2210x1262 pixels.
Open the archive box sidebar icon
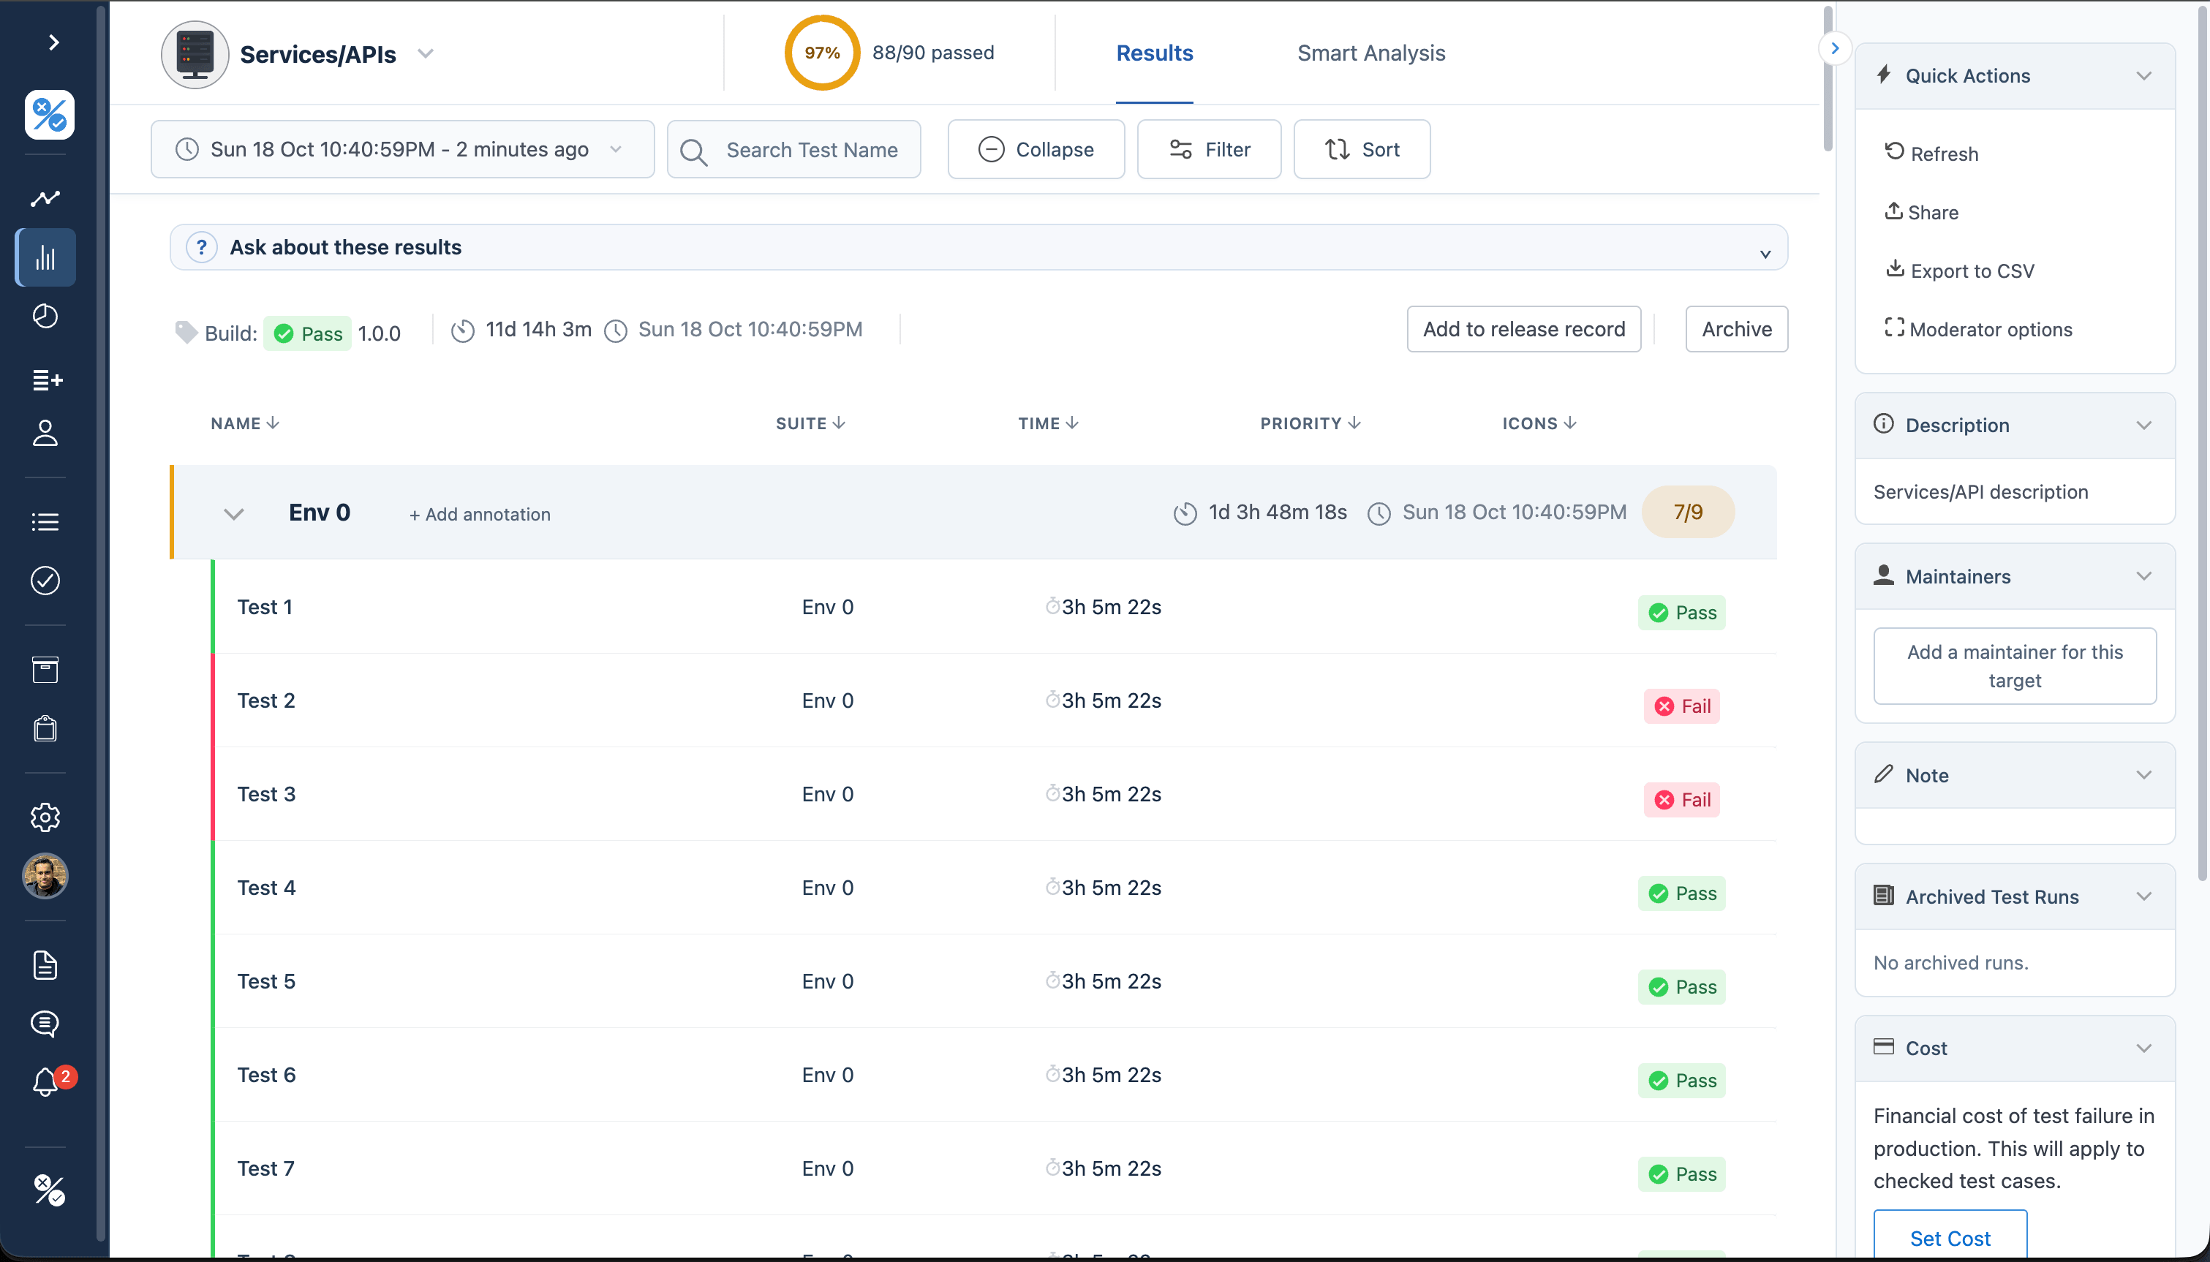tap(45, 670)
